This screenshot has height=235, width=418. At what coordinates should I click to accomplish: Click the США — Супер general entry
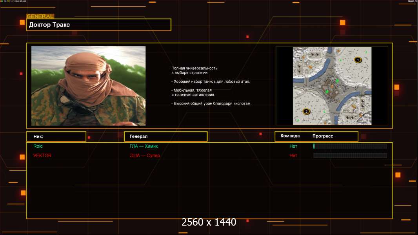pyautogui.click(x=145, y=155)
